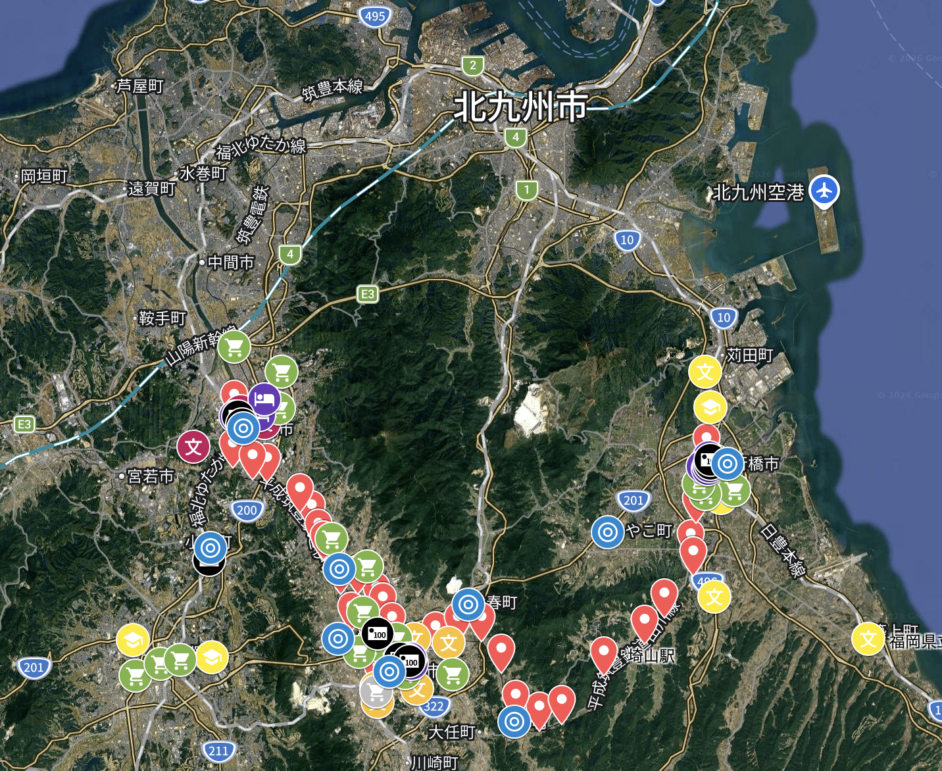Click the Kitakyushu Airport airplane marker

coord(824,190)
